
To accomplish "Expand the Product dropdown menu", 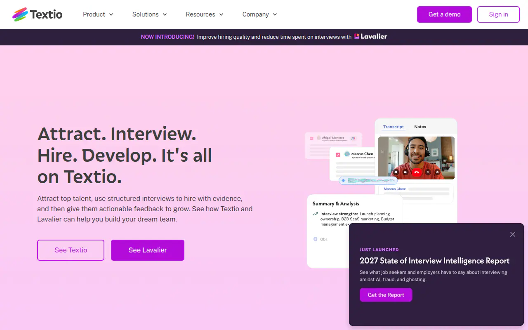I will pos(98,14).
